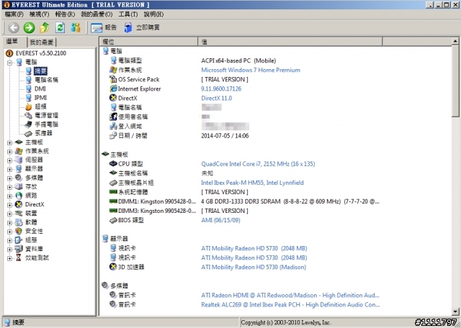Open the 工具(T) tools menu
461x328 pixels.
click(128, 14)
